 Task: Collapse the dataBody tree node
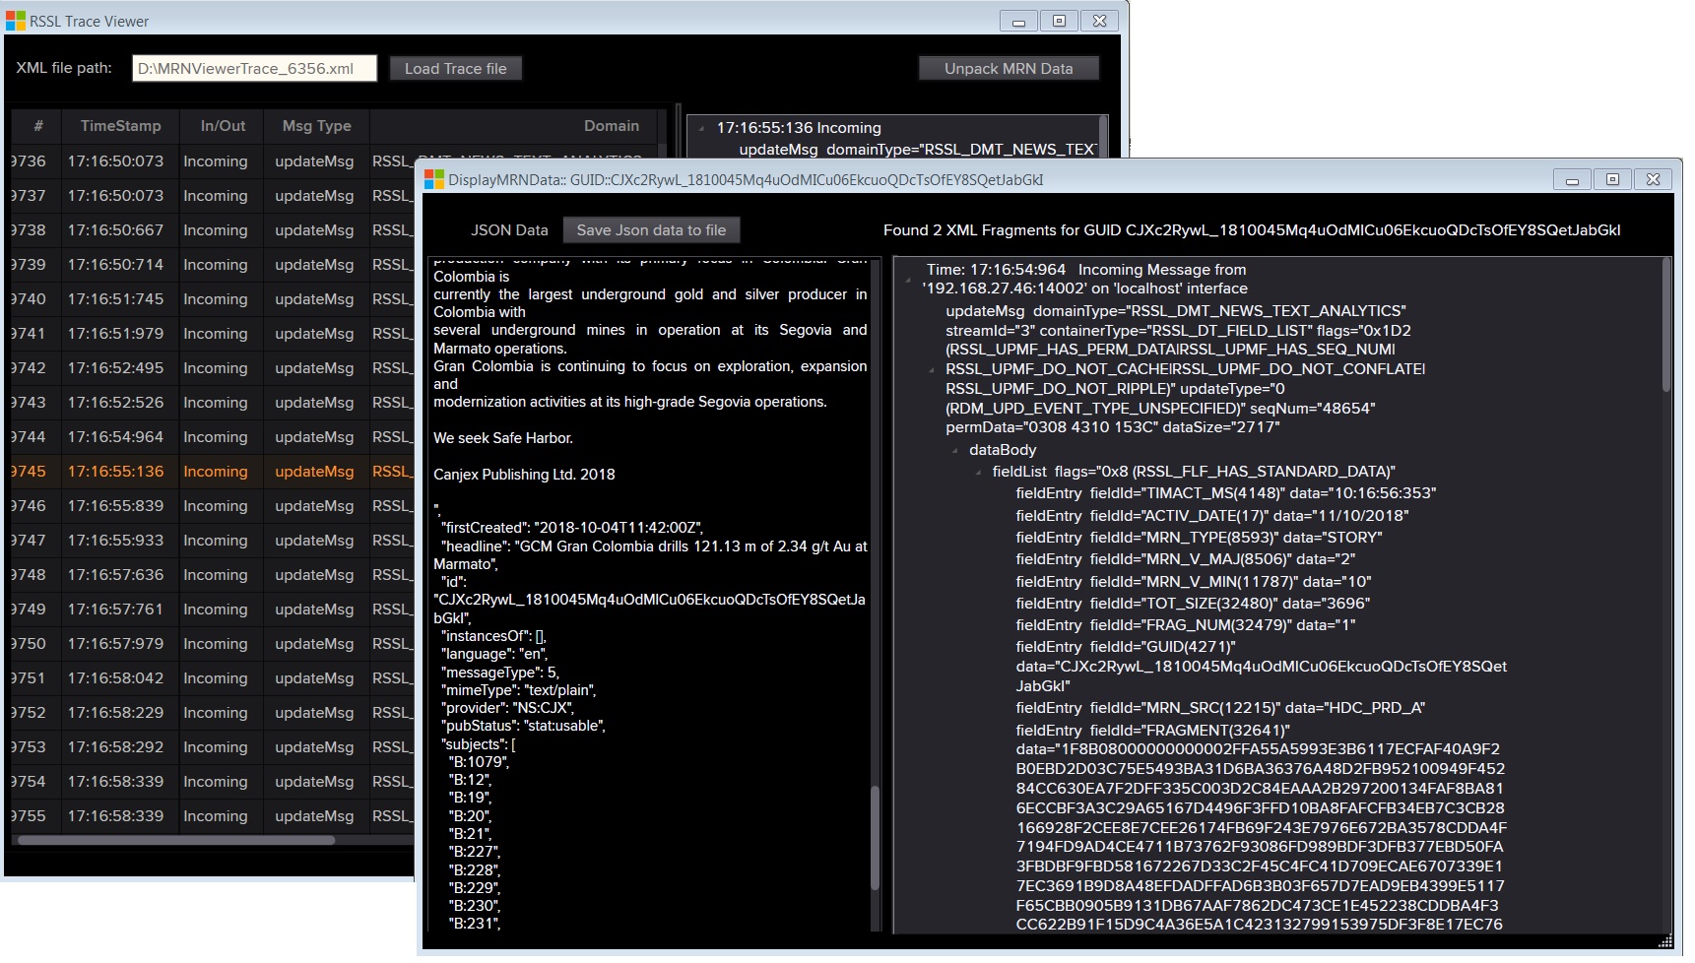pos(954,450)
